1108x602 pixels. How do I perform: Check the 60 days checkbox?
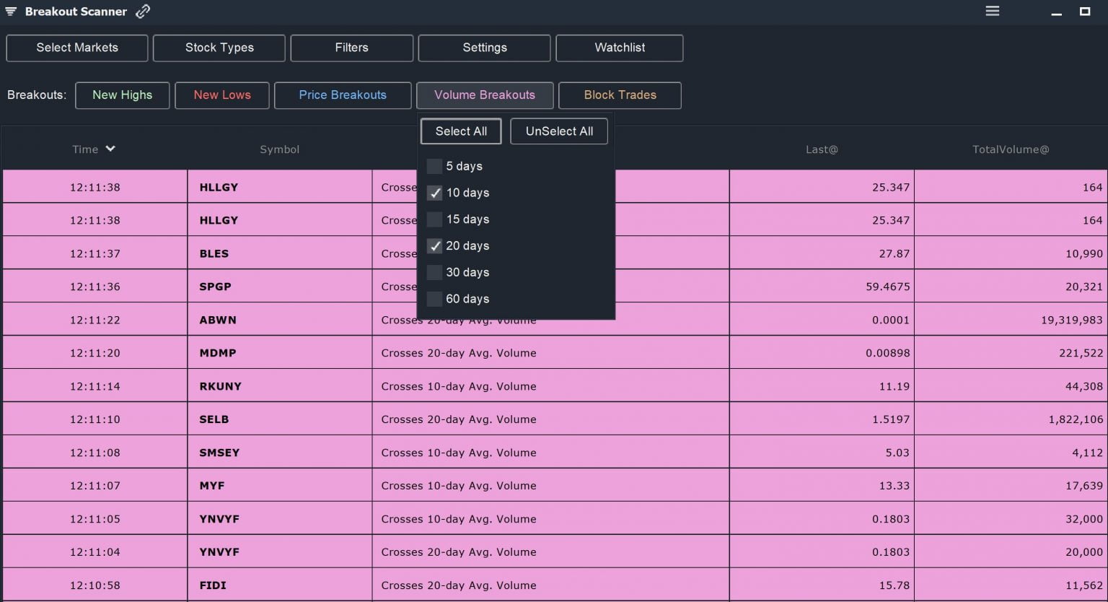[434, 299]
